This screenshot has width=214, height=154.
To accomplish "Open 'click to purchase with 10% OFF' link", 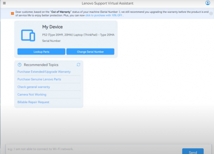I will point(104,15).
